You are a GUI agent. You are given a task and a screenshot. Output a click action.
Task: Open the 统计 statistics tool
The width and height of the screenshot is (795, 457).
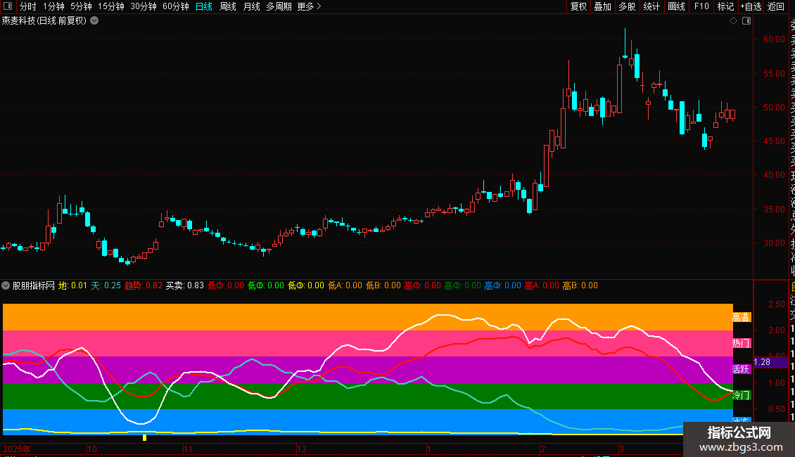pyautogui.click(x=651, y=6)
